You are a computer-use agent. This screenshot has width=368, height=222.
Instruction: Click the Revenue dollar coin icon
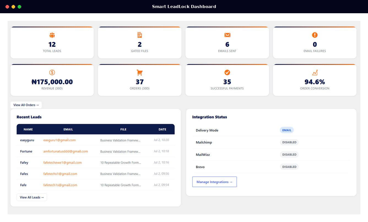[x=52, y=73]
